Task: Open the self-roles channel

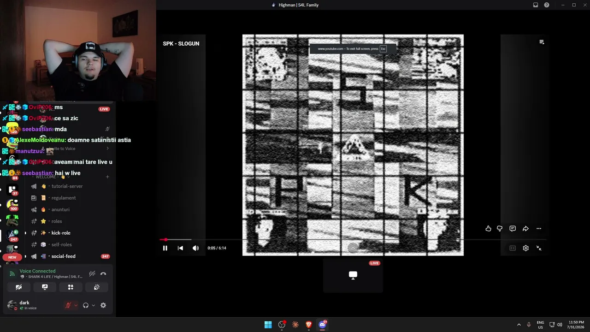Action: pyautogui.click(x=61, y=244)
